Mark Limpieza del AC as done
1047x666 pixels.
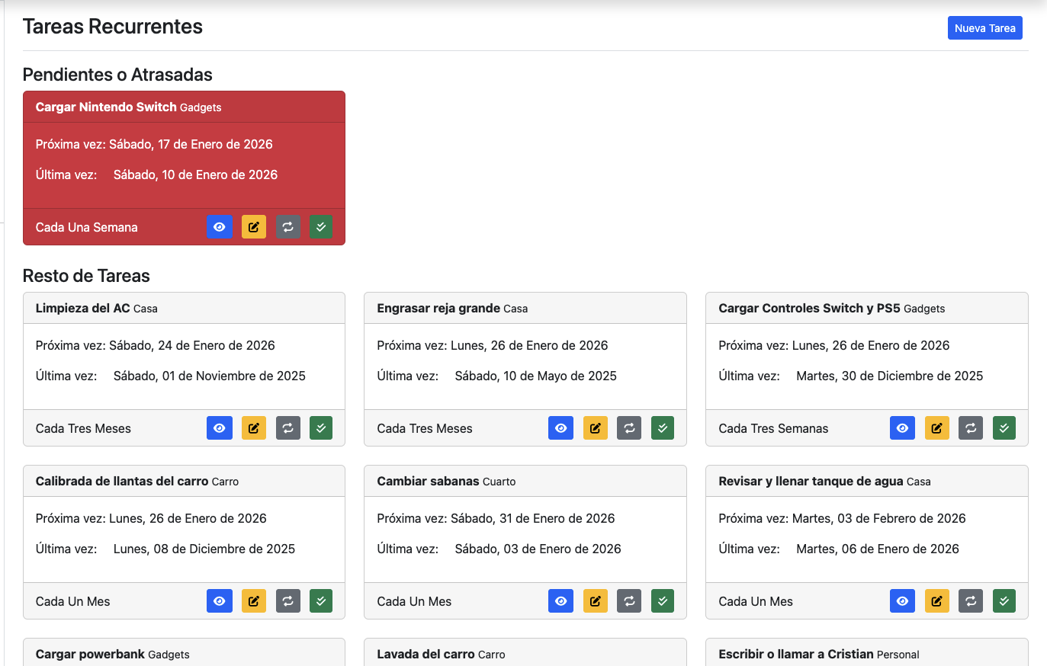(321, 428)
